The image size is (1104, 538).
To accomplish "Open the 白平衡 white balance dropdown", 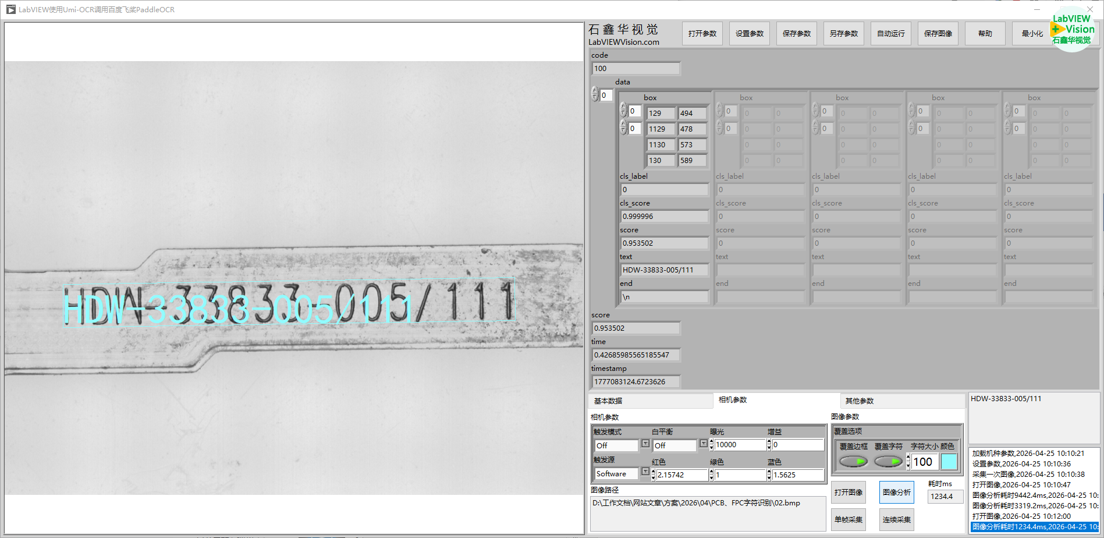I will pos(703,444).
